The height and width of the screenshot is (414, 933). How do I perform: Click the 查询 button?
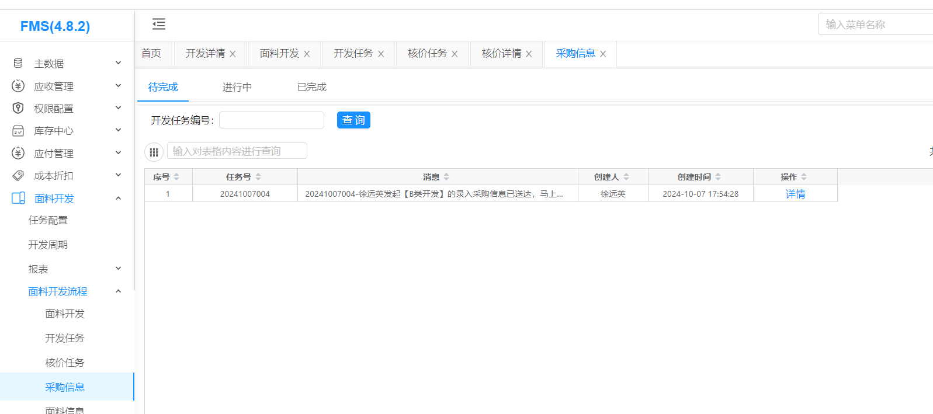353,120
